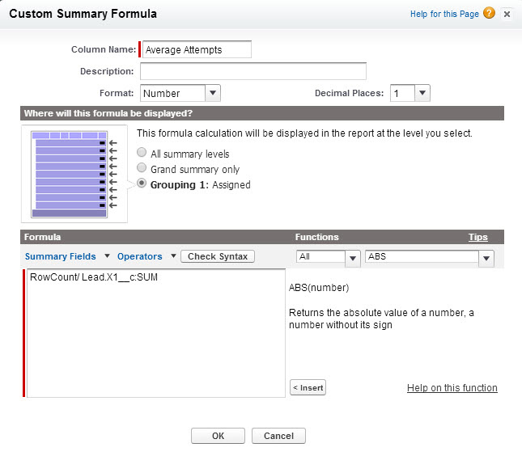Image resolution: width=522 pixels, height=456 pixels.
Task: Close the Custom Summary Formula dialog
Action: (x=507, y=15)
